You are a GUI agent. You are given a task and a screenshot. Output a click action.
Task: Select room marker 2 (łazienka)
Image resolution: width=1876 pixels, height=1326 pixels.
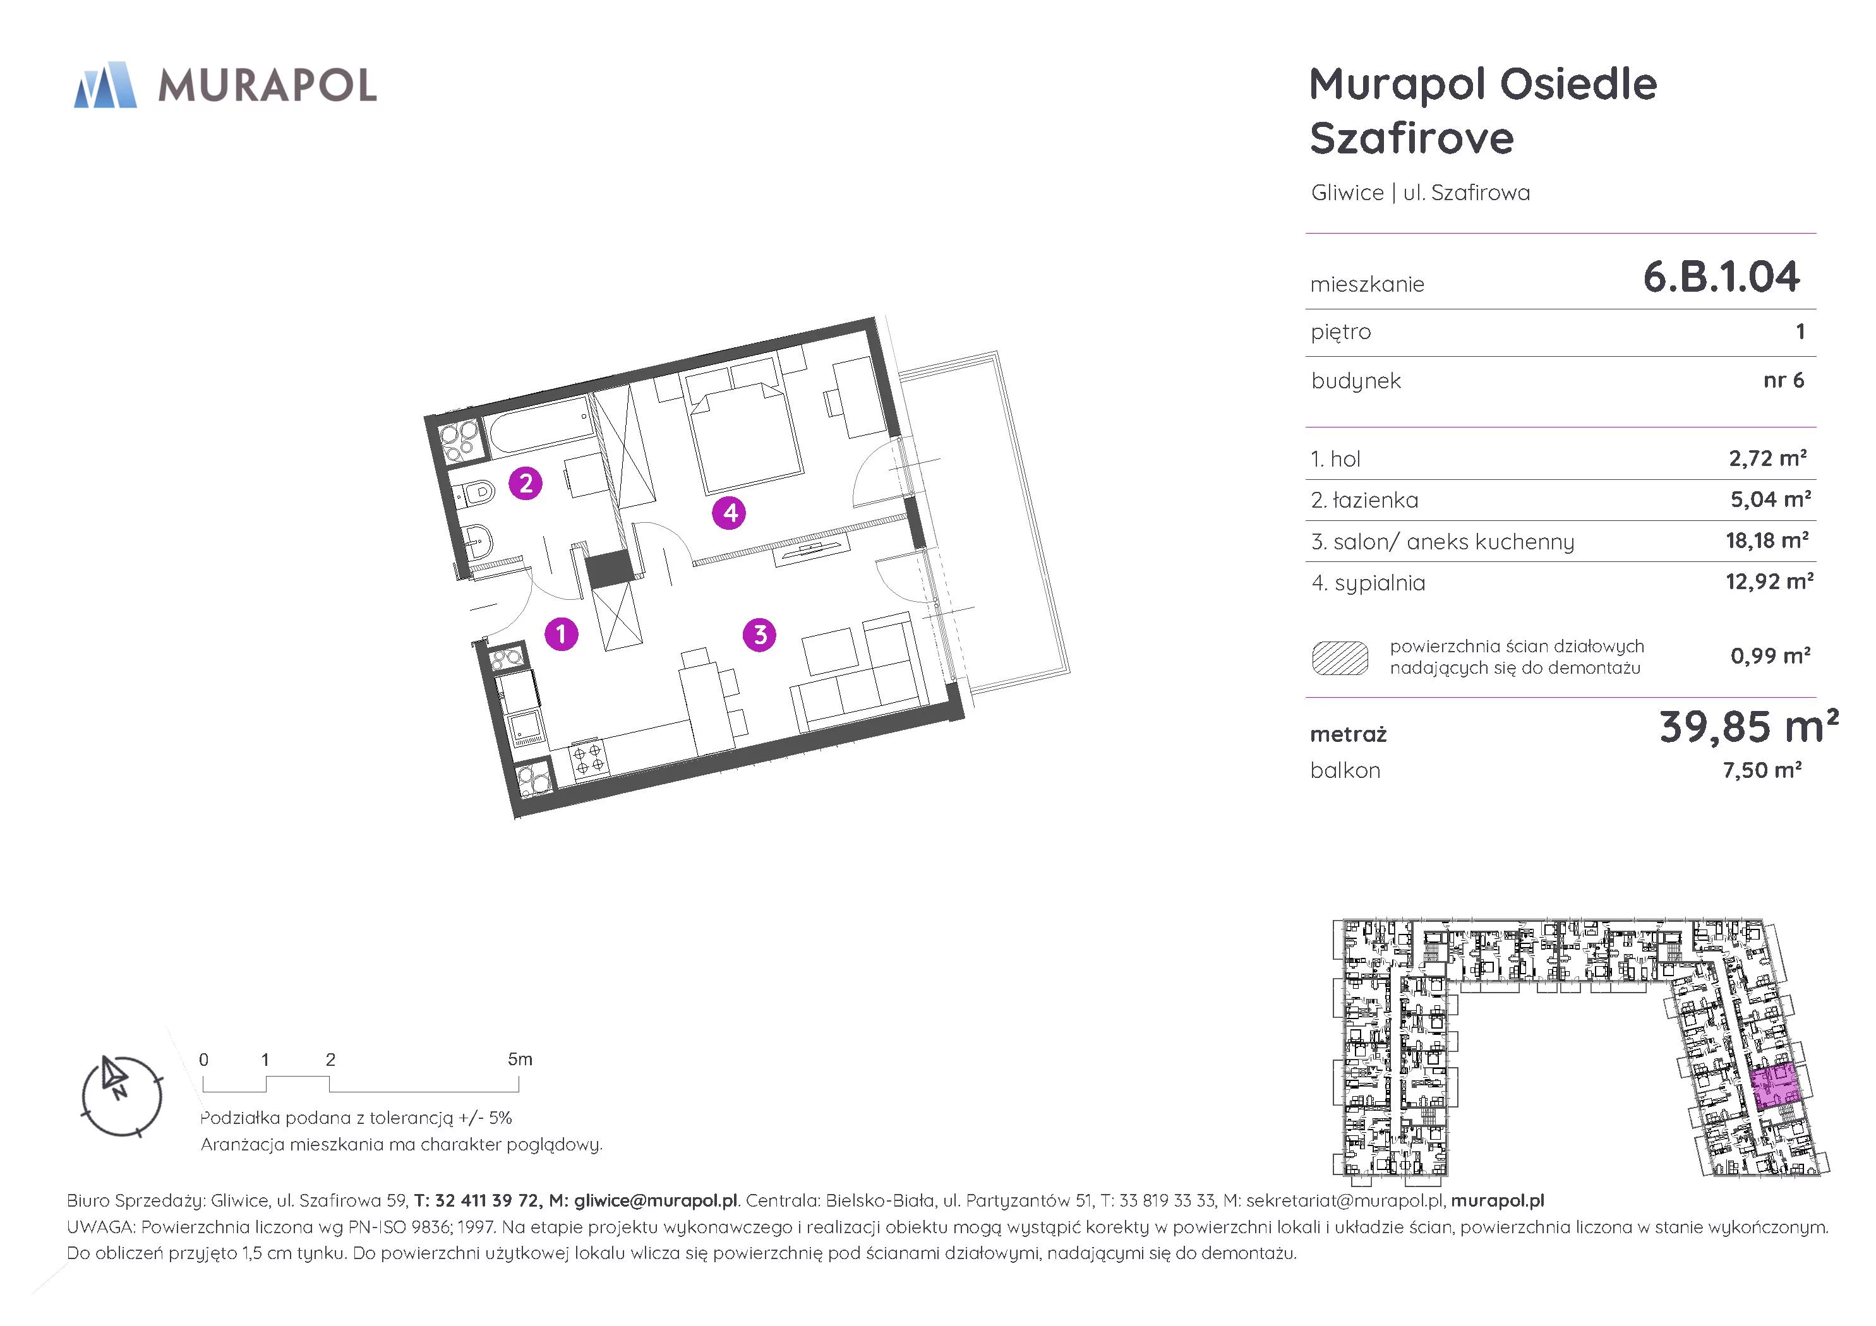pyautogui.click(x=526, y=484)
